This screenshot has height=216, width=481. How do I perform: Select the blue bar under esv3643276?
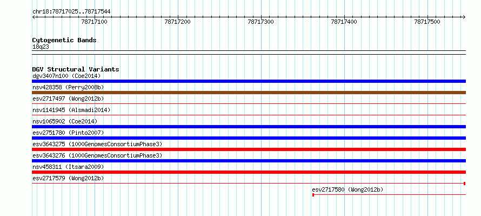pos(249,161)
